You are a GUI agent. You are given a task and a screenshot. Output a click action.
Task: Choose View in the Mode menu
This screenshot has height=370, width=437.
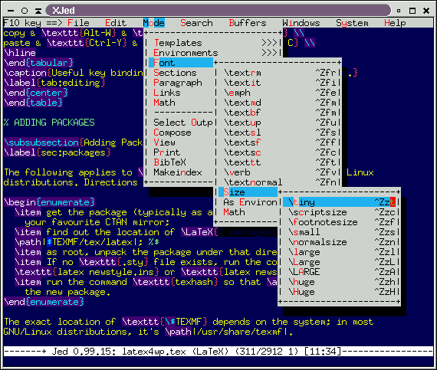[181, 142]
